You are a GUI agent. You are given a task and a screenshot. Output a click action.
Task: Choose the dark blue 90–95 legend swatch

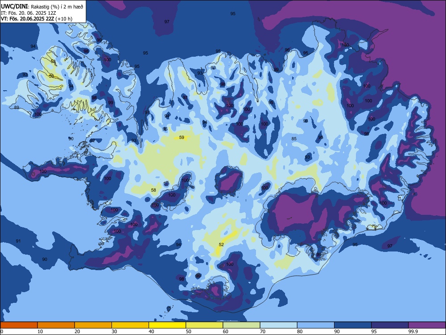click(x=353, y=325)
